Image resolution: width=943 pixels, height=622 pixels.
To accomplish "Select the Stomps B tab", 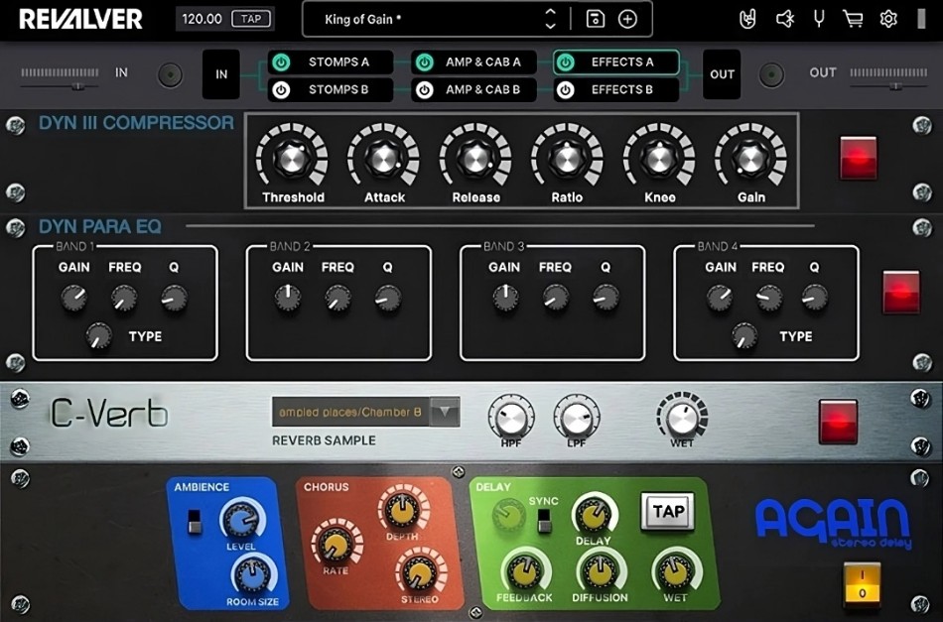I will click(331, 90).
